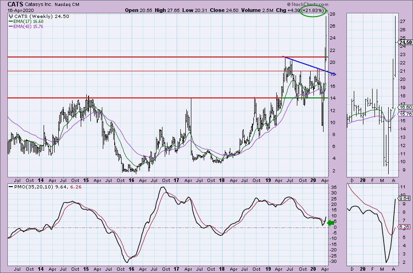
Task: Click the EMA(43) 15.76 legend text
Action: click(x=28, y=26)
